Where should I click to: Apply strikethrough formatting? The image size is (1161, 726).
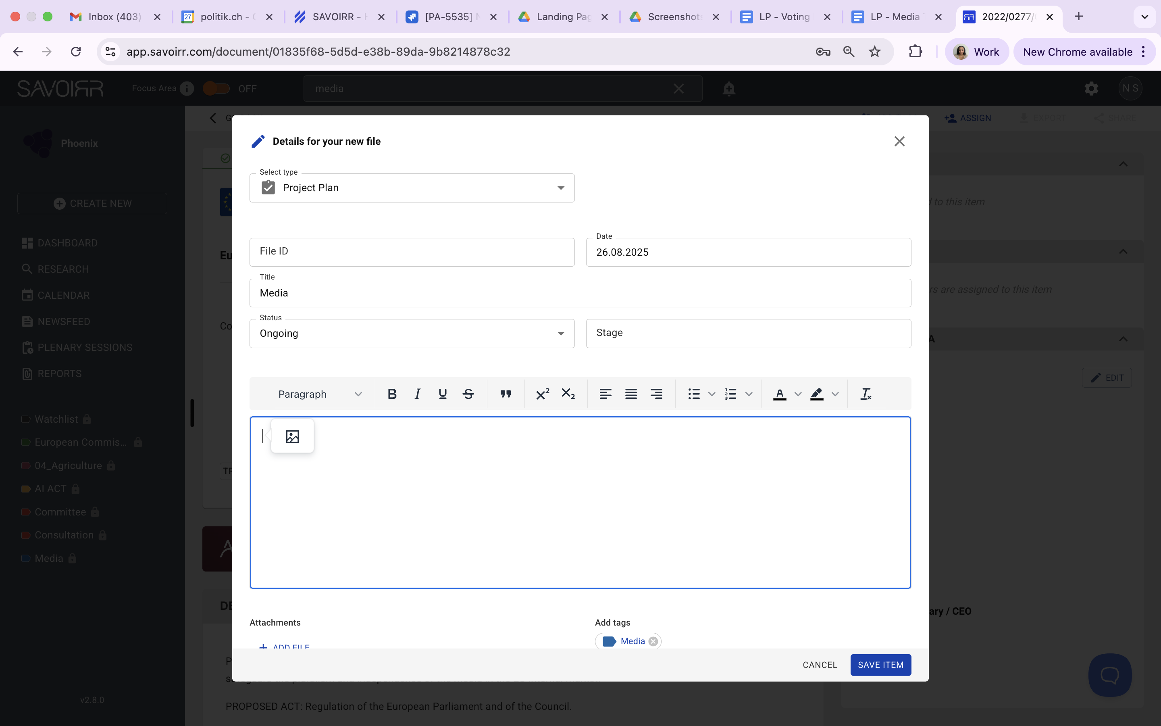468,394
